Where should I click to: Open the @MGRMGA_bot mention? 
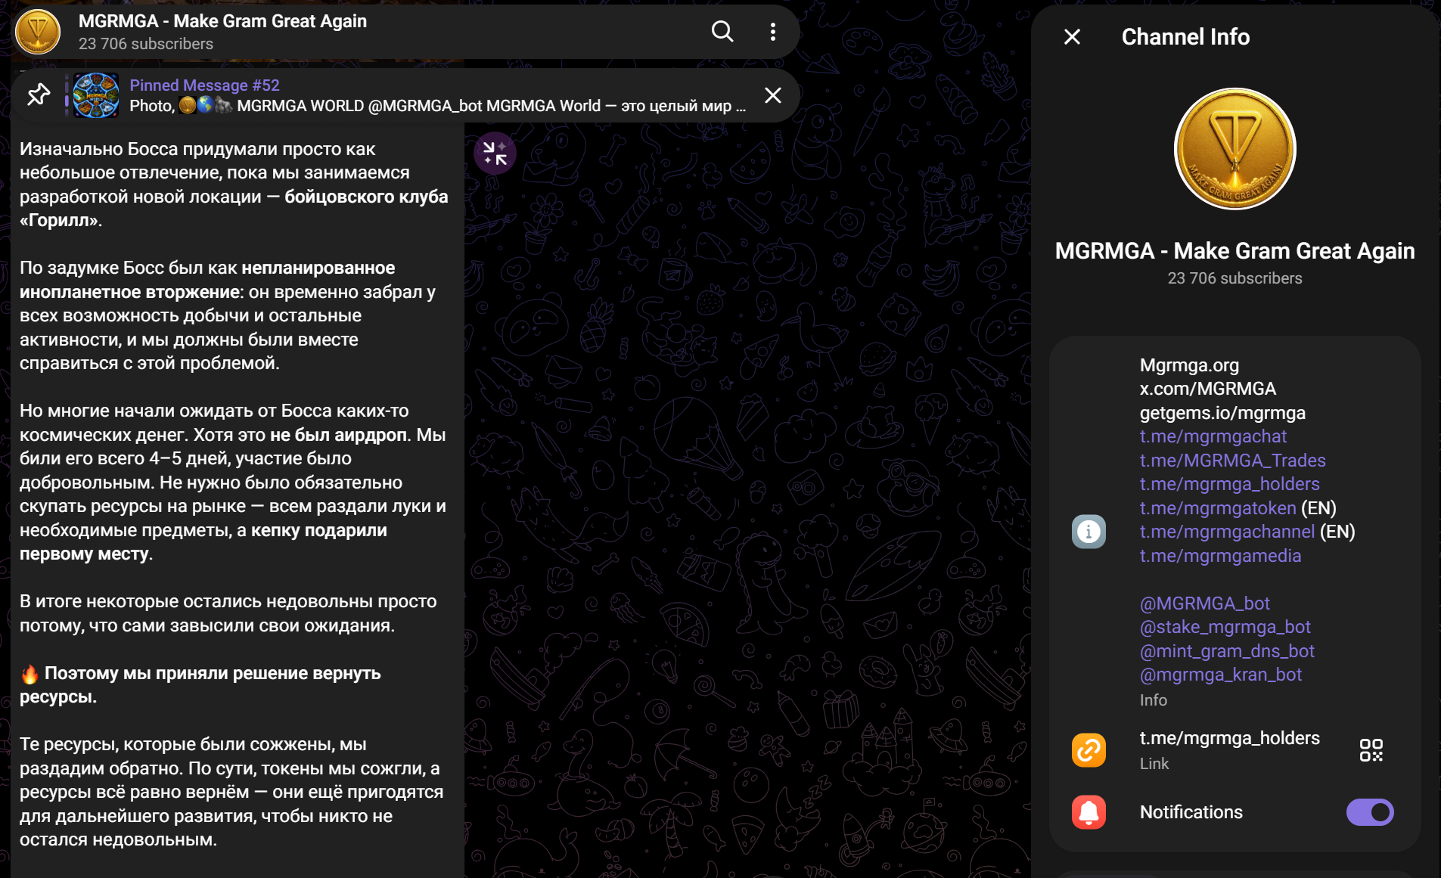click(1205, 603)
